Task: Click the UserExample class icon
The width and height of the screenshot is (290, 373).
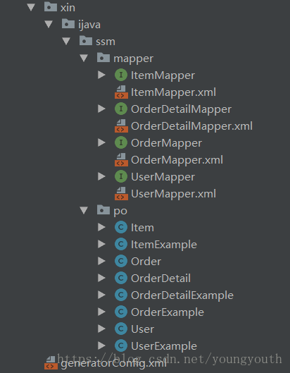Action: [x=121, y=346]
